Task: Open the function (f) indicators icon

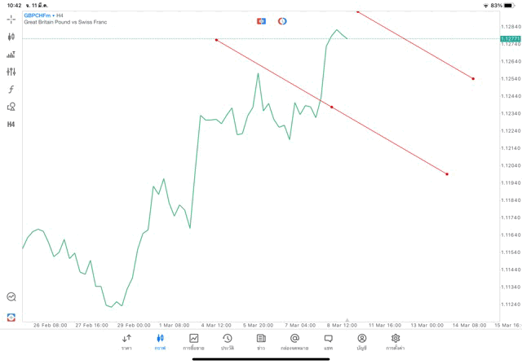Action: [x=11, y=90]
